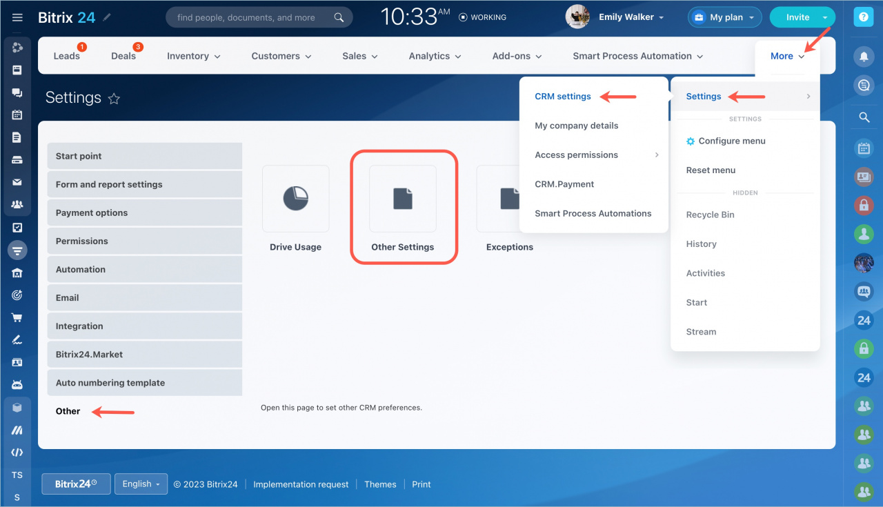Screen dimensions: 883x507
Task: Select CRM settings menu item
Action: click(x=563, y=97)
